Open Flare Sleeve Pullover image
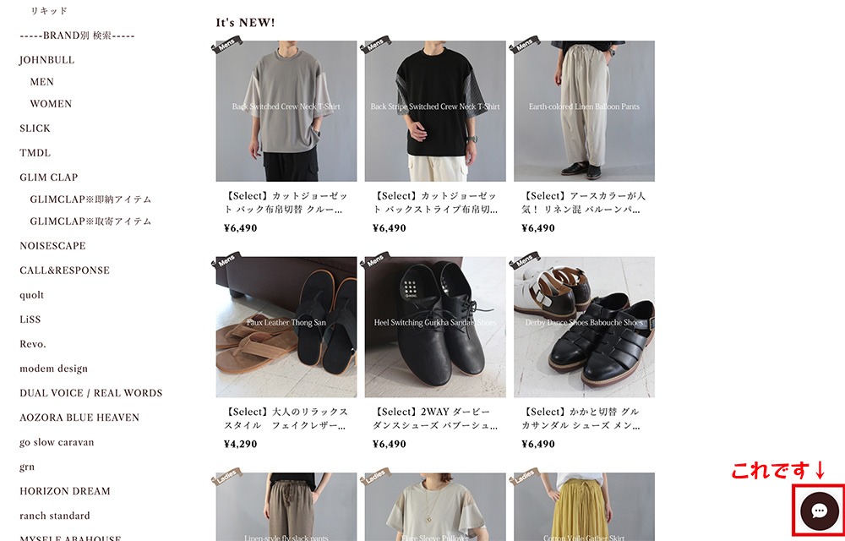 tap(435, 507)
